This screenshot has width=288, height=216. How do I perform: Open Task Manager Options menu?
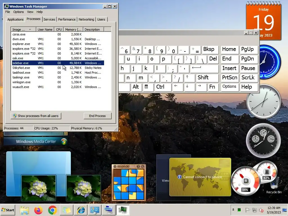tap(18, 12)
